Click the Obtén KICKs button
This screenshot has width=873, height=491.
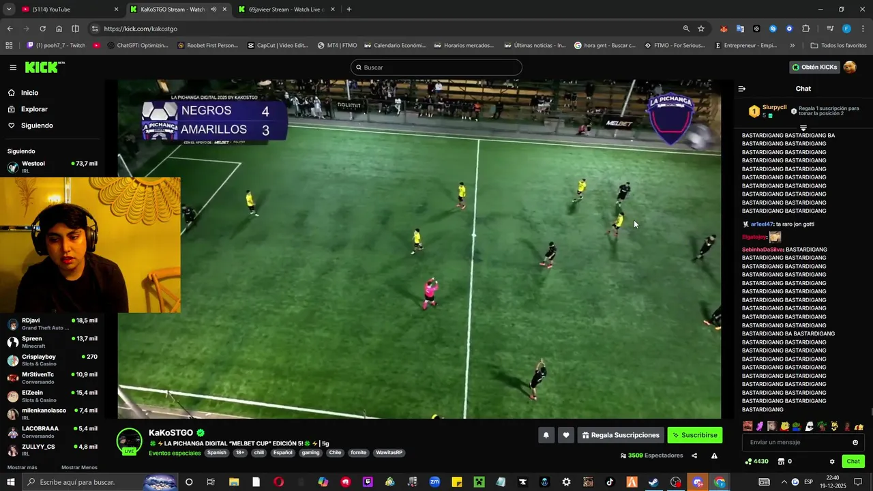click(814, 67)
